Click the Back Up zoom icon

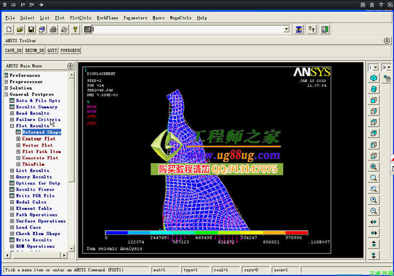[x=374, y=189]
